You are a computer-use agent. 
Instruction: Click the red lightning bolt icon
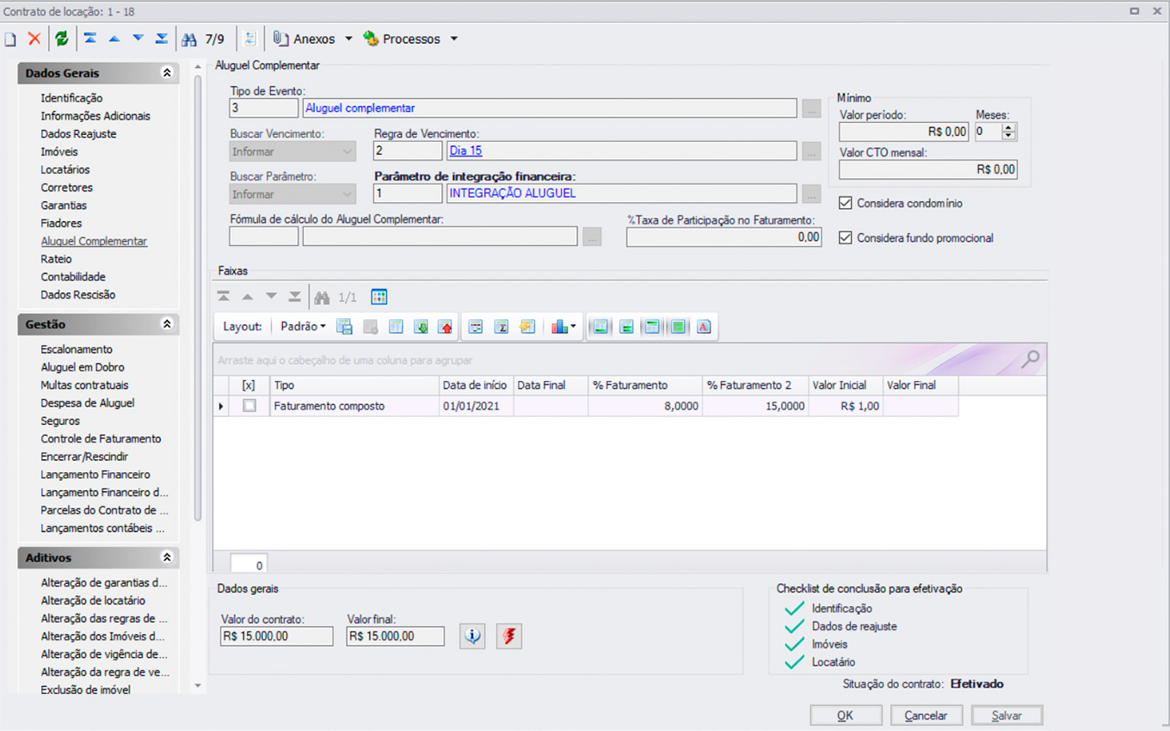(509, 636)
